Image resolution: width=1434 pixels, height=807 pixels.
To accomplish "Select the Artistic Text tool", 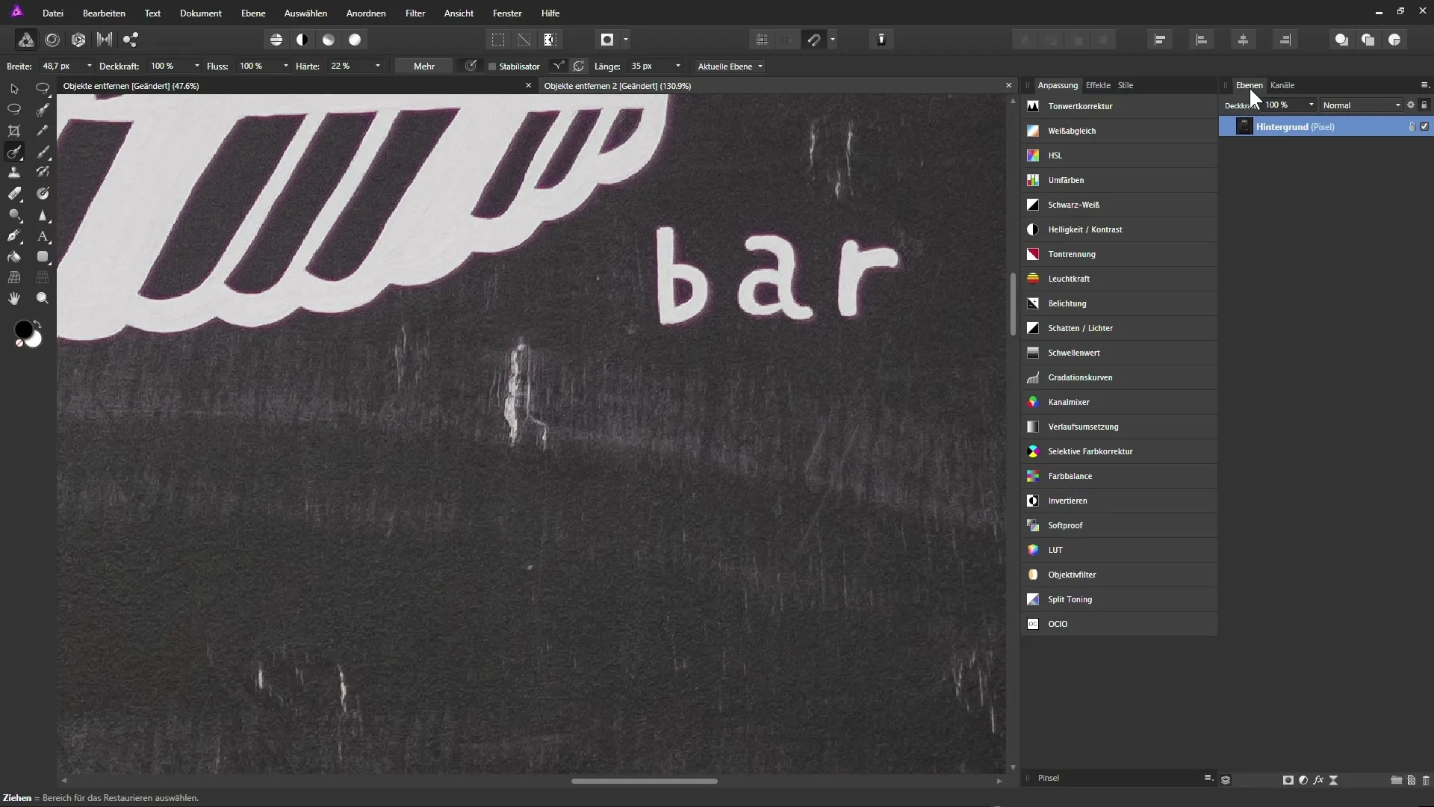I will [x=43, y=236].
